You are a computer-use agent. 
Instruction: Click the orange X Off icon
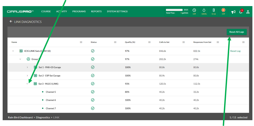pos(224,10)
